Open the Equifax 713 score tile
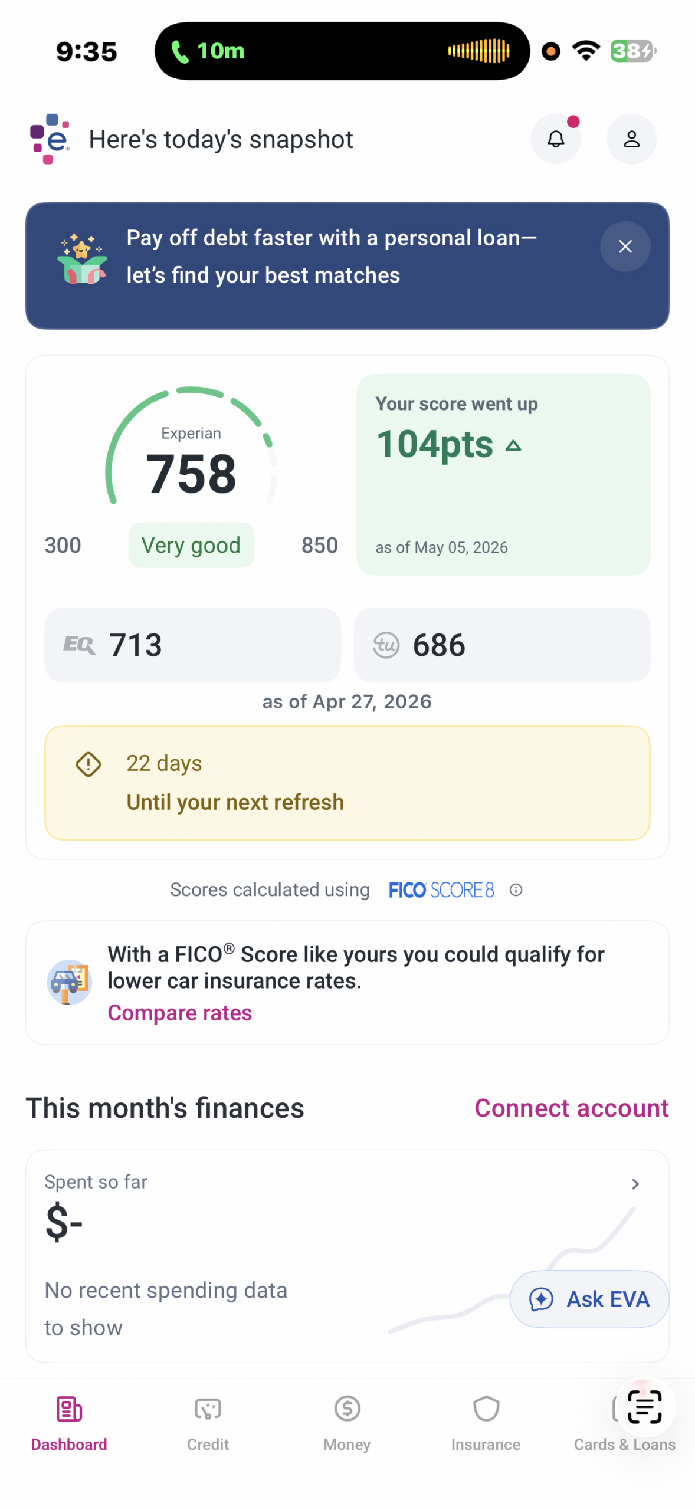This screenshot has width=695, height=1510. 192,645
